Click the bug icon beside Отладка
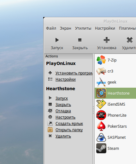Image resolution: width=136 pixels, height=164 pixels. pos(50,111)
